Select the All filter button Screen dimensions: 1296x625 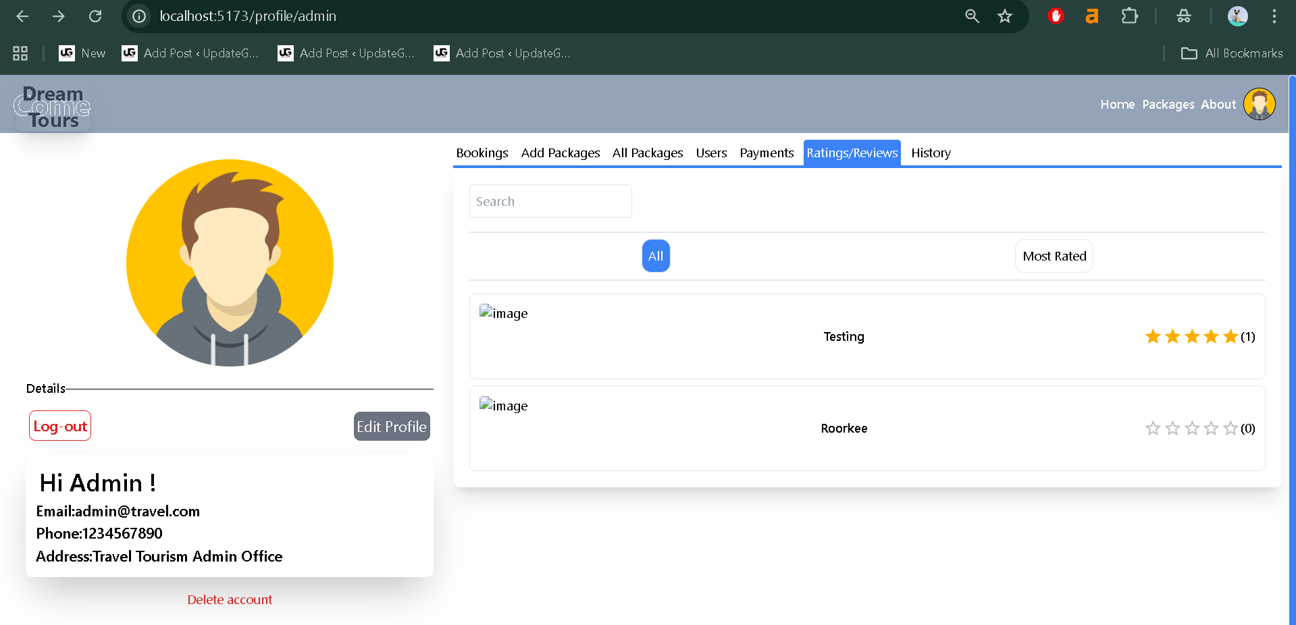[656, 256]
